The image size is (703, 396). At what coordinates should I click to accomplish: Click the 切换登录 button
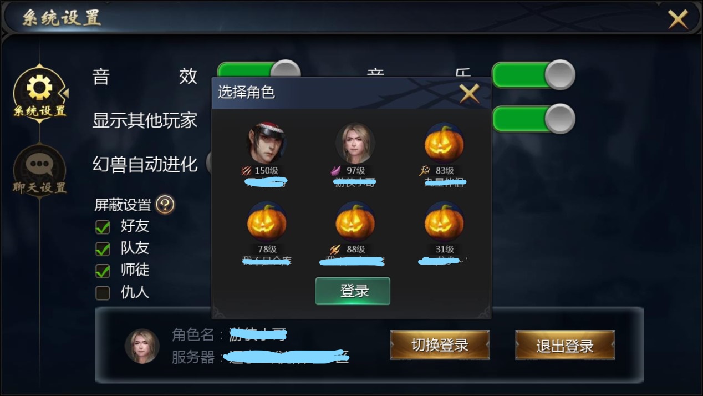(x=440, y=345)
